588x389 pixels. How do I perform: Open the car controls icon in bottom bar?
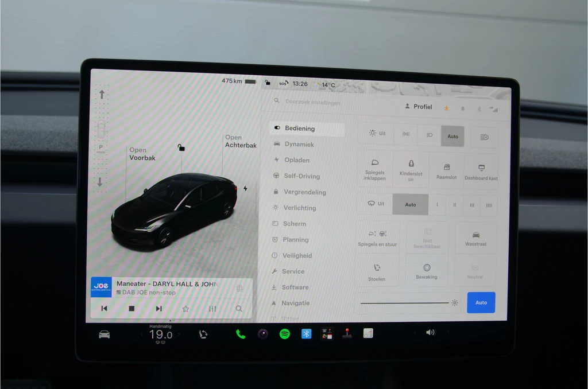coord(105,334)
